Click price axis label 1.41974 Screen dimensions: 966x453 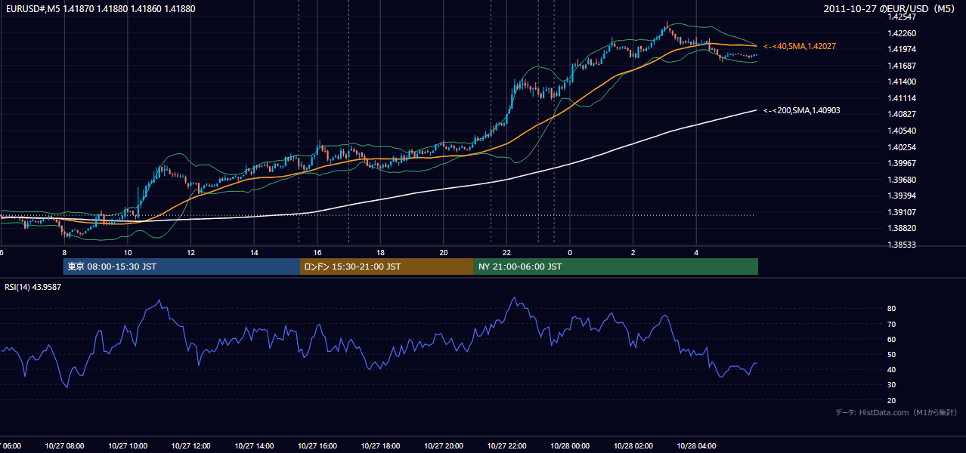pyautogui.click(x=902, y=50)
